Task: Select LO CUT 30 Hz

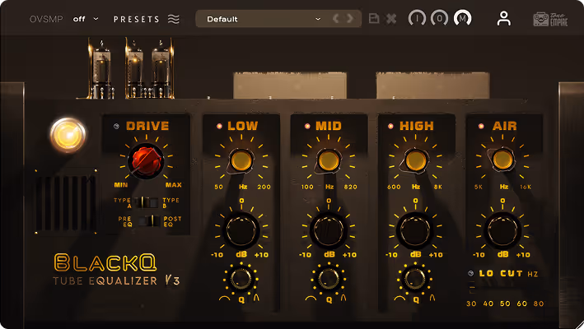Action: (471, 304)
